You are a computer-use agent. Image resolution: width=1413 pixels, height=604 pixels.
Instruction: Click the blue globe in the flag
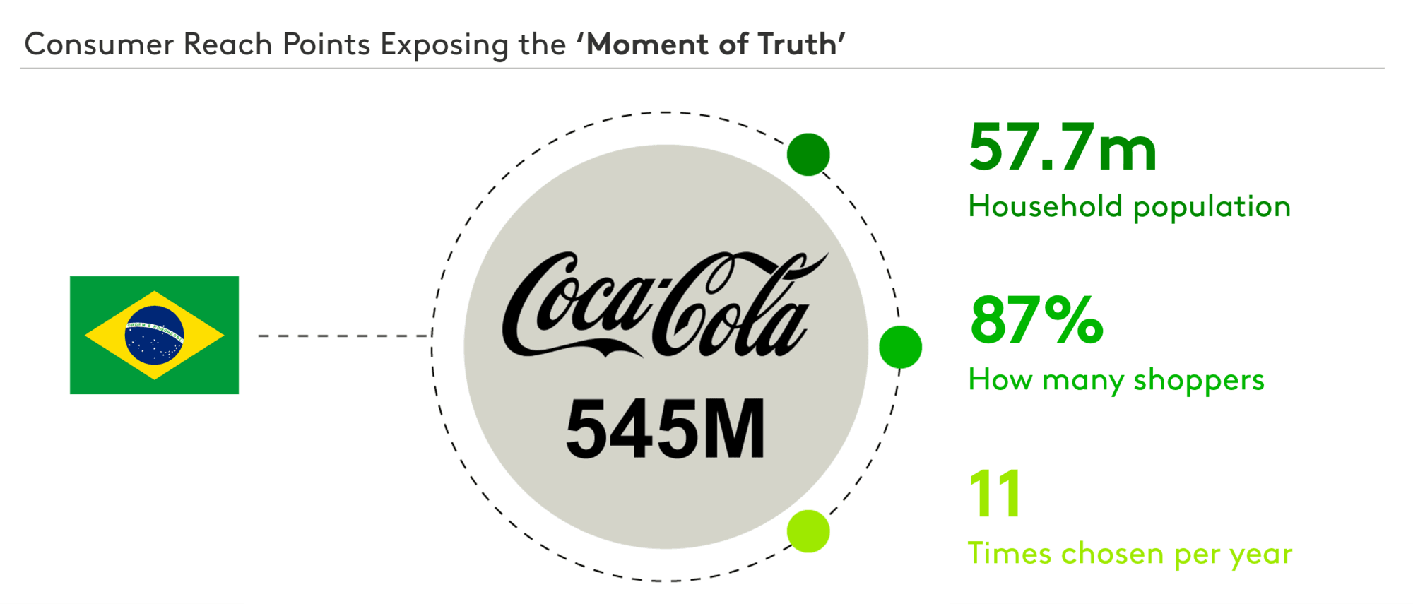coord(154,335)
